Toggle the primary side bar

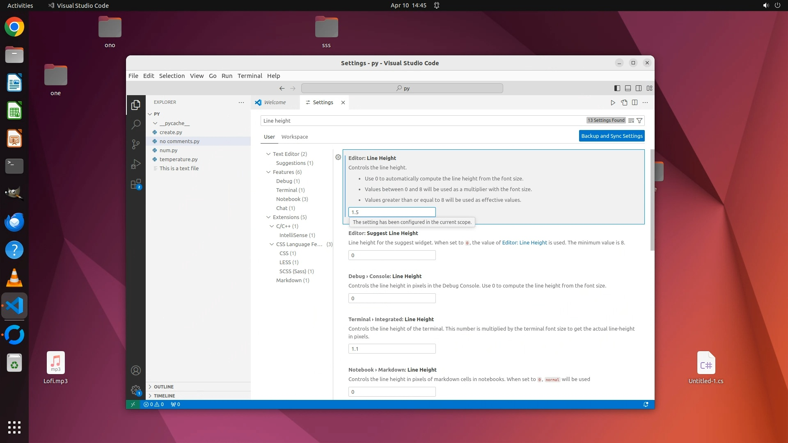pos(617,88)
